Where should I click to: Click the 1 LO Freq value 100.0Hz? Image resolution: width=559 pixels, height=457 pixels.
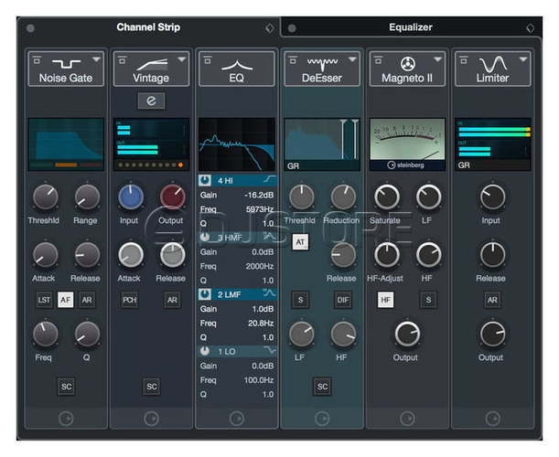tap(259, 380)
